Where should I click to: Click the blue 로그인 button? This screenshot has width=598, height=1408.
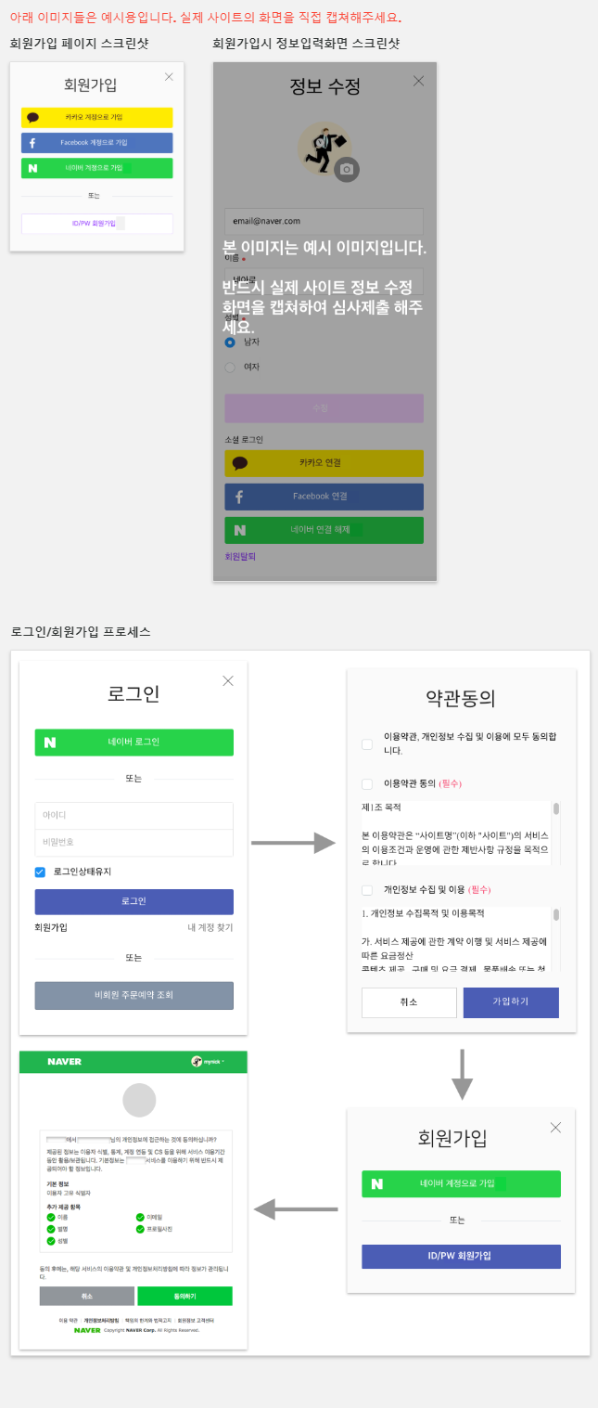point(134,901)
